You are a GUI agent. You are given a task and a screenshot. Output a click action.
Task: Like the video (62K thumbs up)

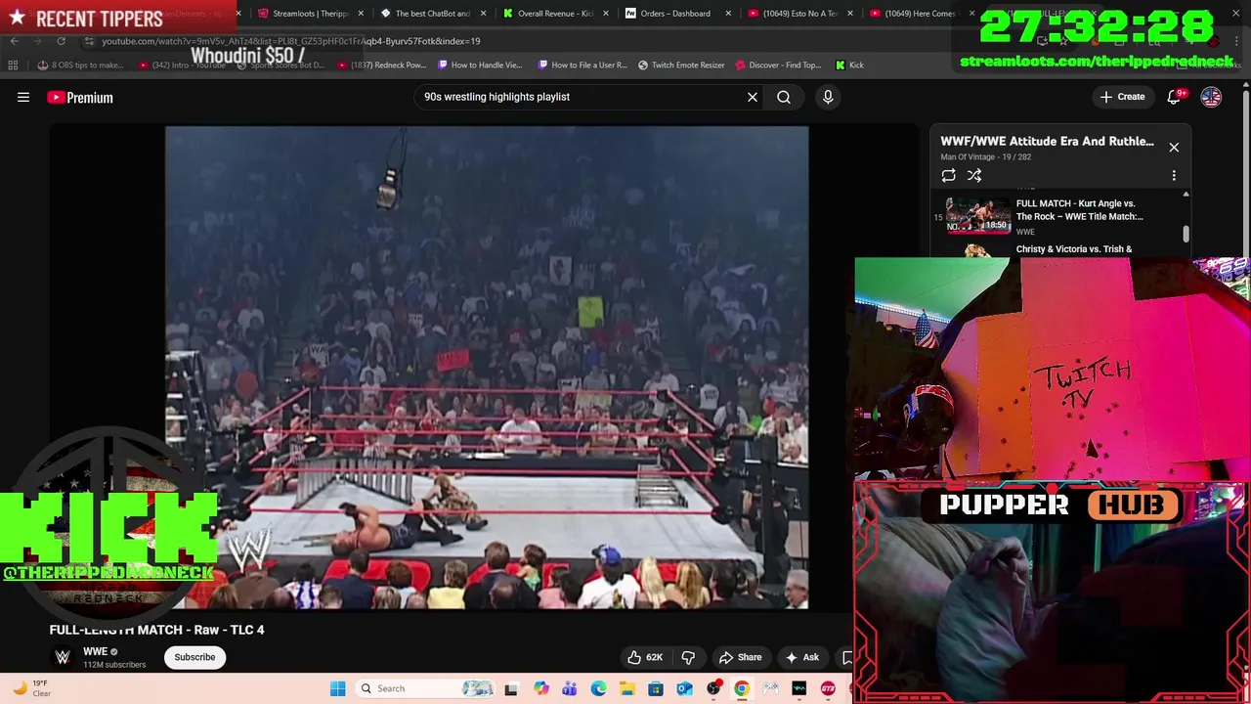click(645, 657)
